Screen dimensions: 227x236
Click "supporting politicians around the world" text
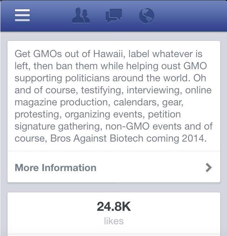110,78
